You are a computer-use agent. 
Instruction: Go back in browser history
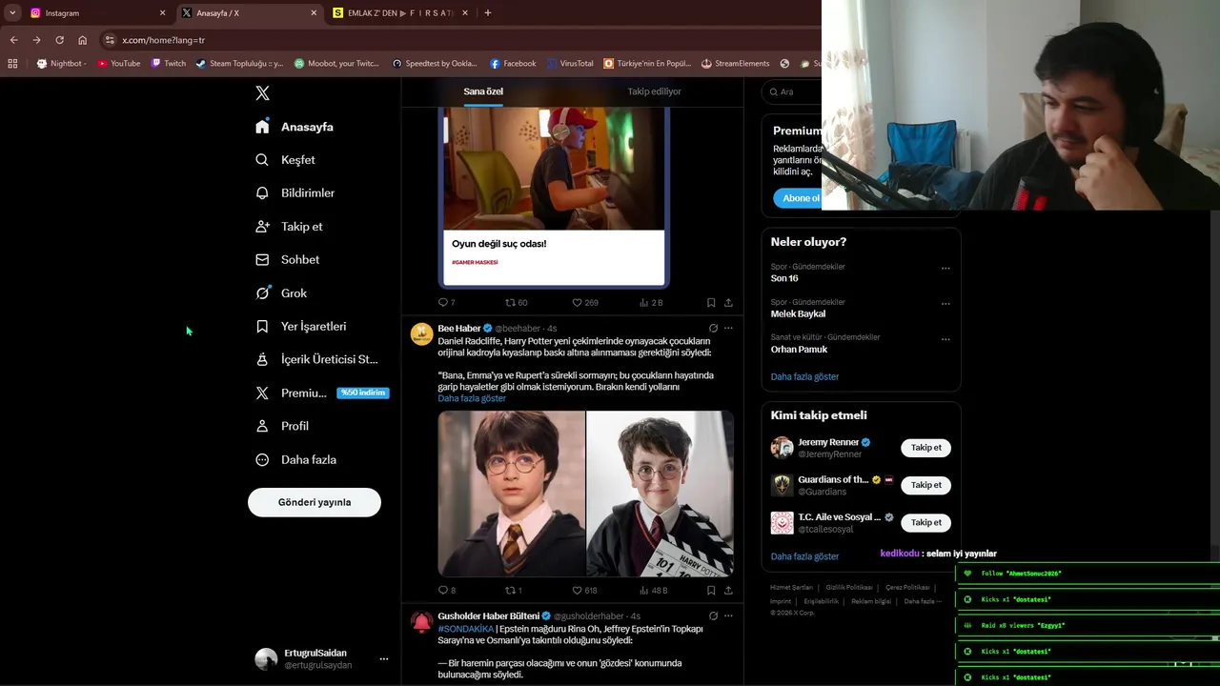click(x=13, y=40)
